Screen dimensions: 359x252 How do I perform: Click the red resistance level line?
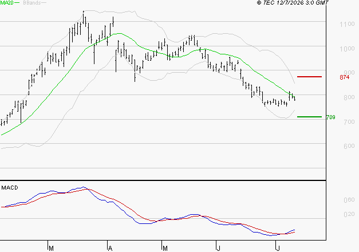tap(309, 77)
